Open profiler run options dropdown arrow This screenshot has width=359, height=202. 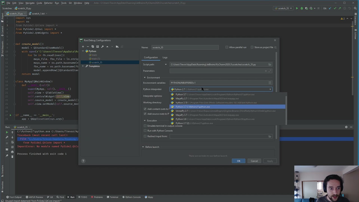[315, 8]
